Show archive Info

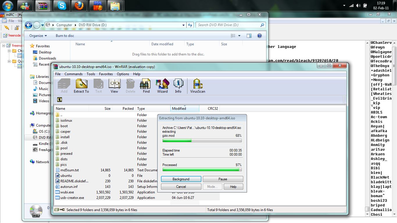pos(178,86)
